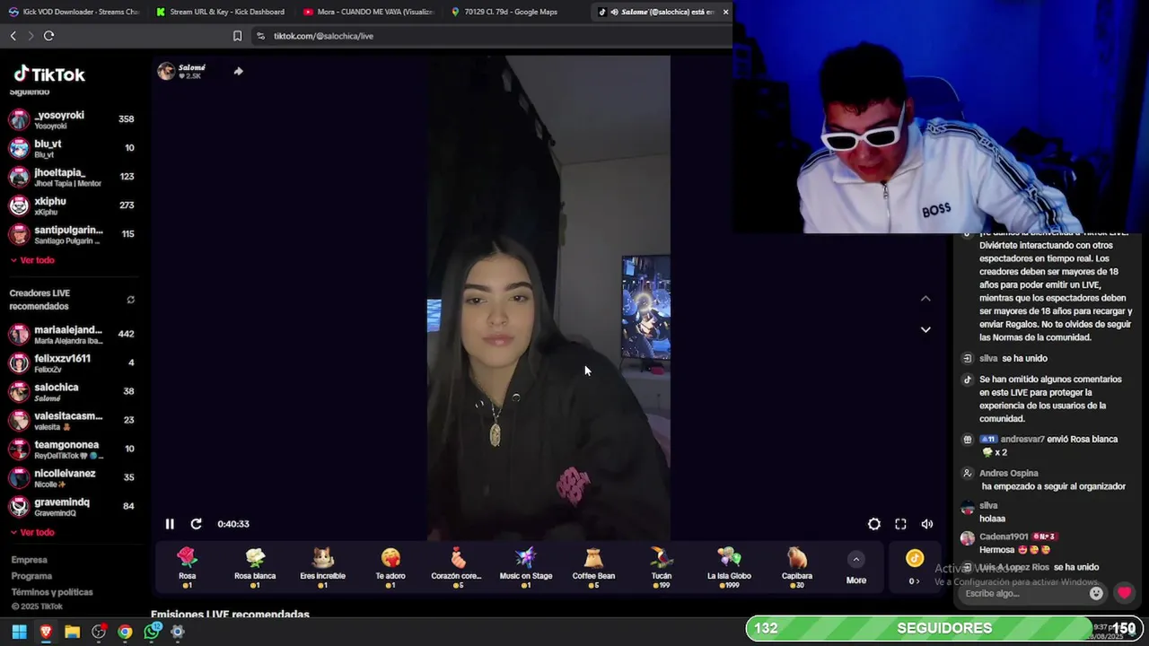Screen dimensions: 1149x646
Task: Bookmark this page with the bookmark icon
Action: coord(237,36)
